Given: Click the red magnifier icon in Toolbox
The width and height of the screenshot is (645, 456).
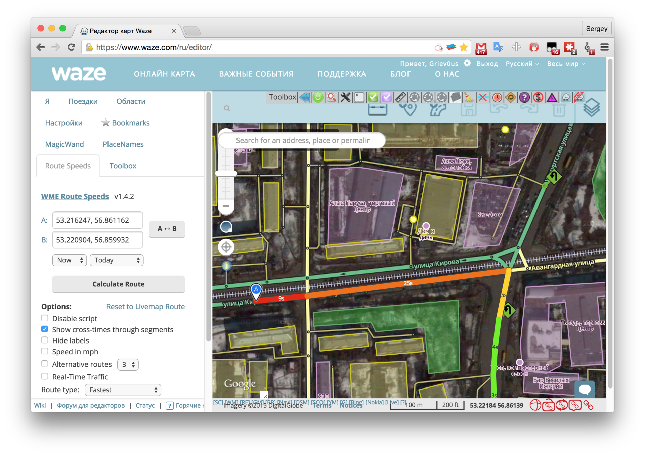Looking at the screenshot, I should [x=332, y=97].
